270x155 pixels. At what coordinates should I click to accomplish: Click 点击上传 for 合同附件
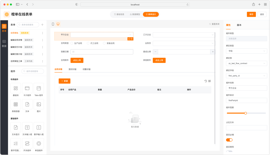pyautogui.click(x=77, y=60)
